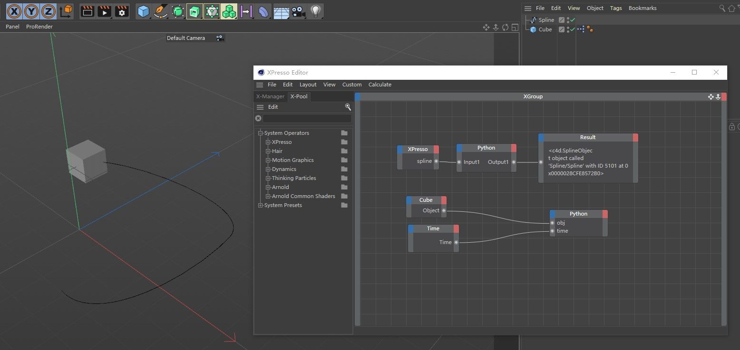The width and height of the screenshot is (740, 350).
Task: Switch to the X-Manager tab
Action: [270, 96]
